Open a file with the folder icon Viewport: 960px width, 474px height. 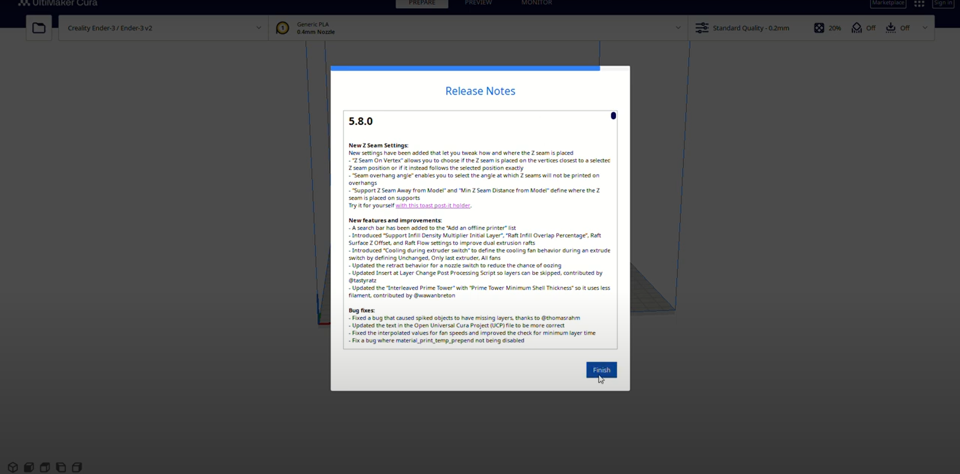[x=39, y=28]
